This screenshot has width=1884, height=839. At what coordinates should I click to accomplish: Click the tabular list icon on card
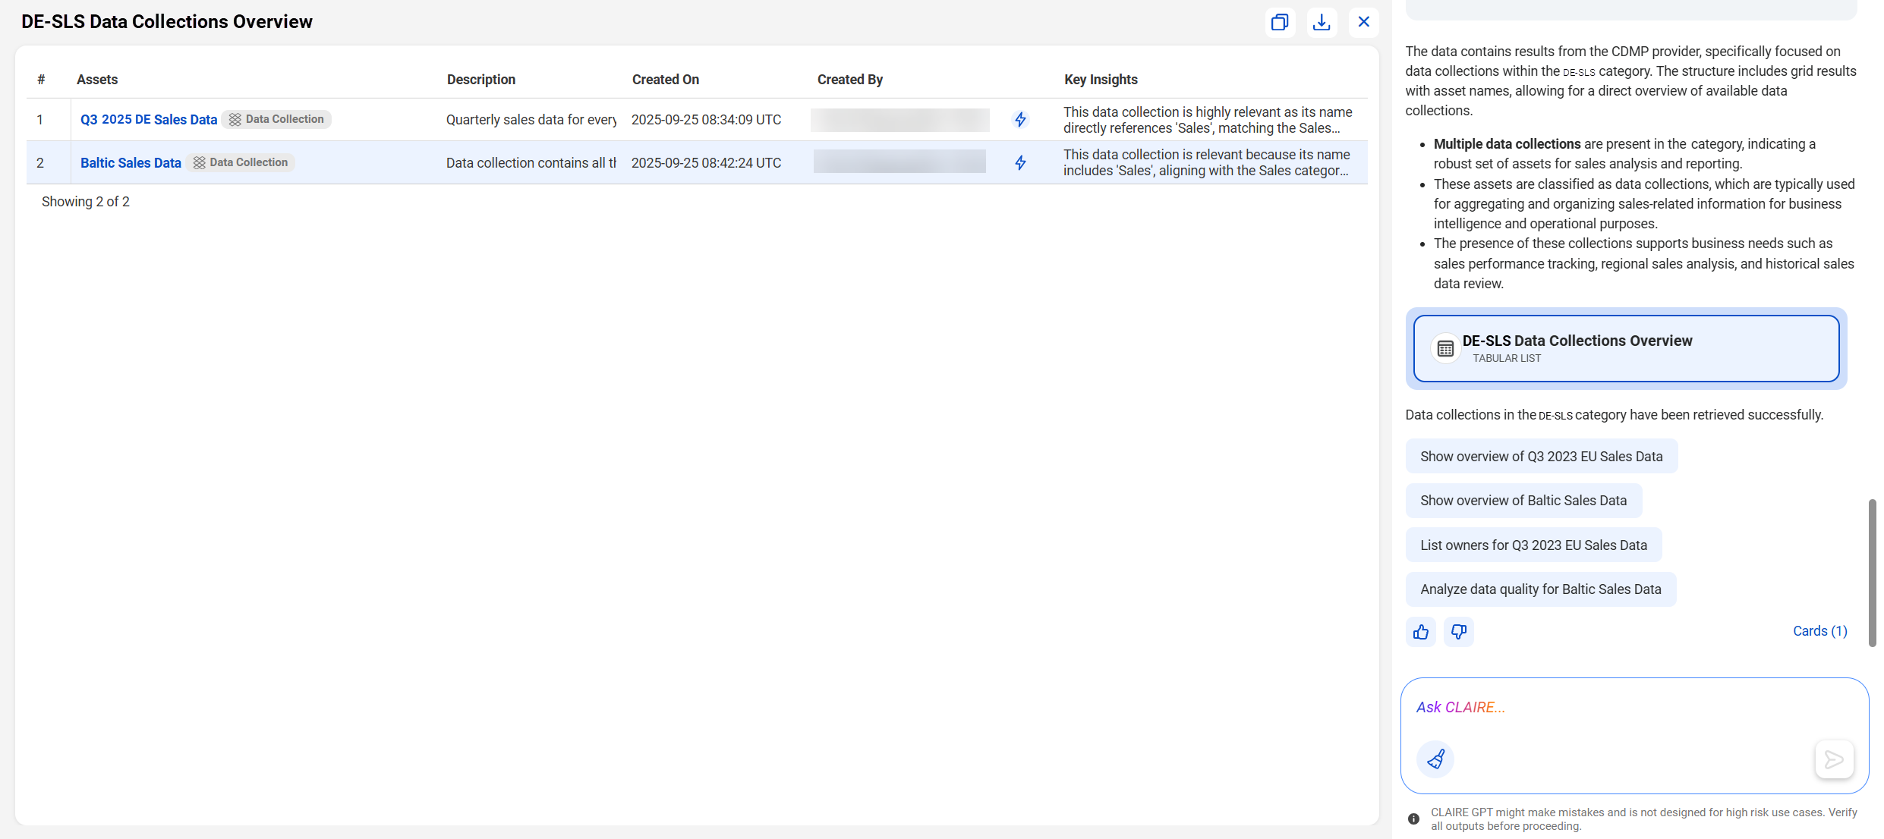[1445, 349]
